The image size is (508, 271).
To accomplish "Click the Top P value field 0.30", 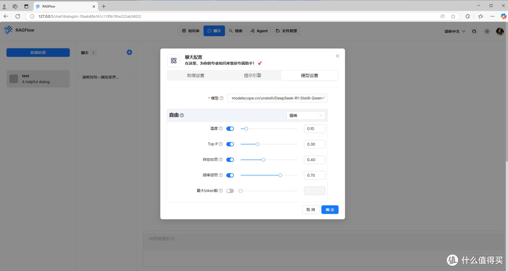I will [x=314, y=144].
